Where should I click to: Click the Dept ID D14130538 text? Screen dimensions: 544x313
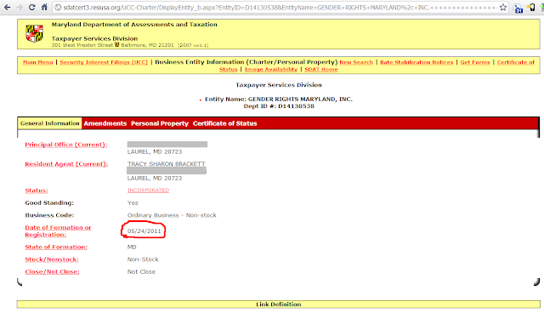[279, 106]
